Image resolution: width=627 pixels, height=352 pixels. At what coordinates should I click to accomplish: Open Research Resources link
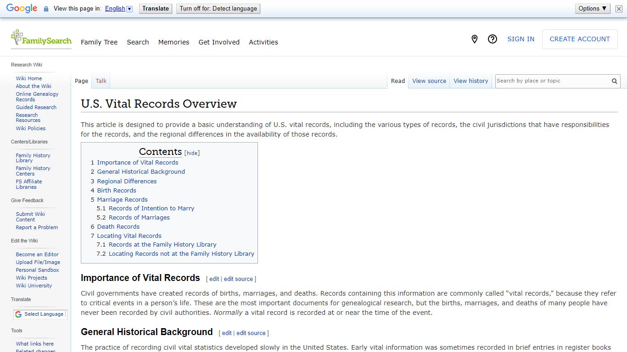28,118
